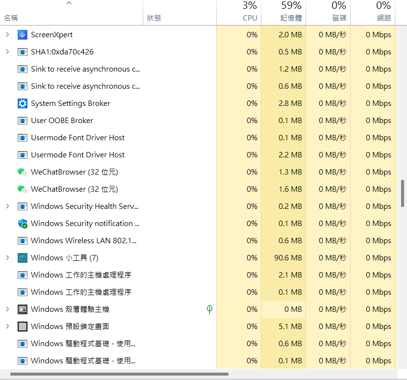Click the sort direction arrow above 名稱

click(69, 3)
